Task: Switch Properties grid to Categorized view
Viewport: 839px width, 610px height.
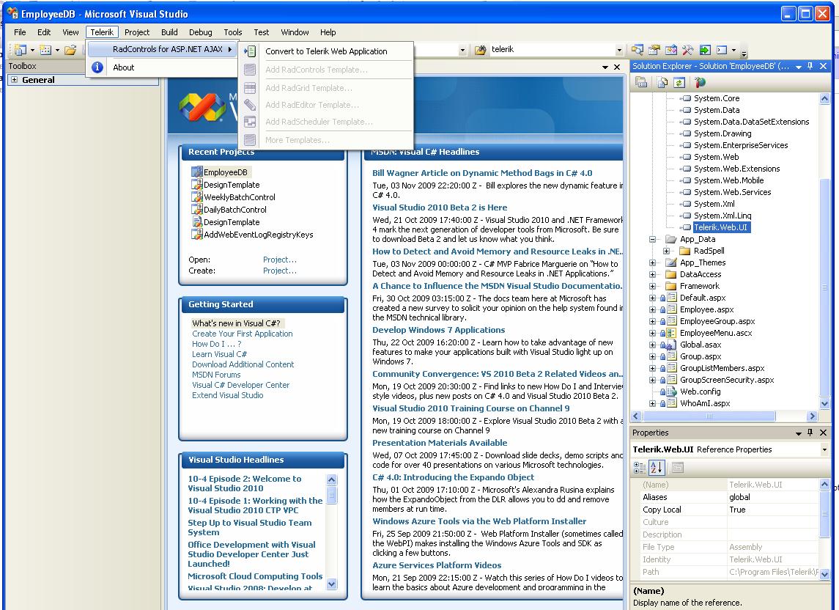Action: tap(640, 468)
